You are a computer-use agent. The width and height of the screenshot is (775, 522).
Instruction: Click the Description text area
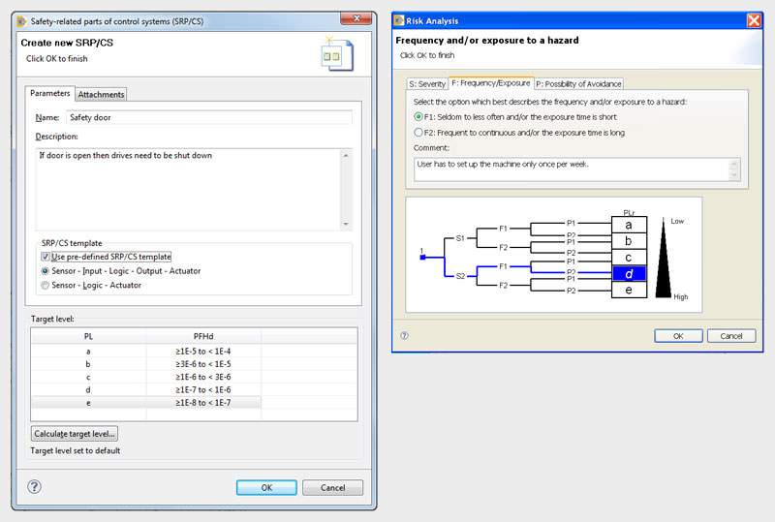click(x=188, y=189)
